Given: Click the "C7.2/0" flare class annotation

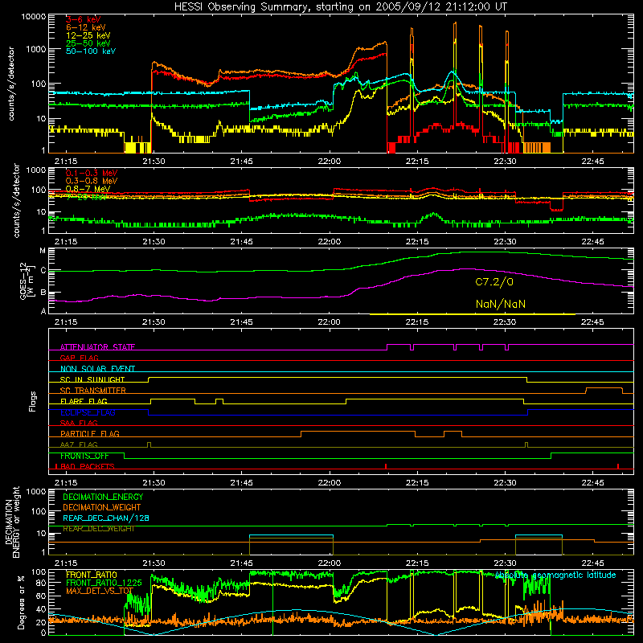Looking at the screenshot, I should (x=494, y=282).
